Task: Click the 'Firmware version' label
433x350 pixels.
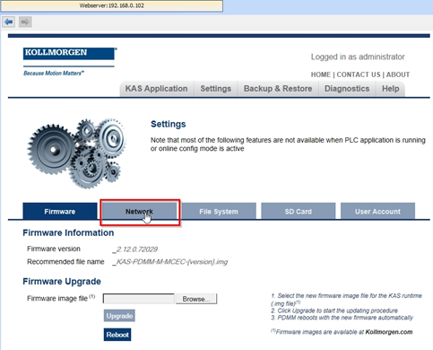Action: (x=54, y=249)
